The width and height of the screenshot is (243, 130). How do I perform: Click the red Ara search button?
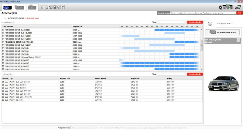coord(239,13)
